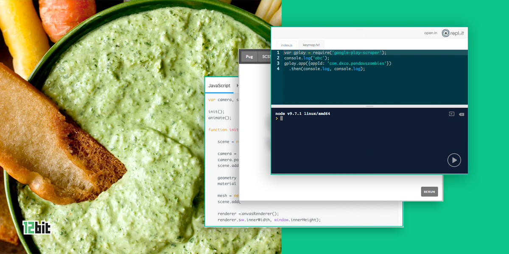Click line number 1 in editor gutter
Viewport: 509px width, 254px height.
[x=278, y=52]
